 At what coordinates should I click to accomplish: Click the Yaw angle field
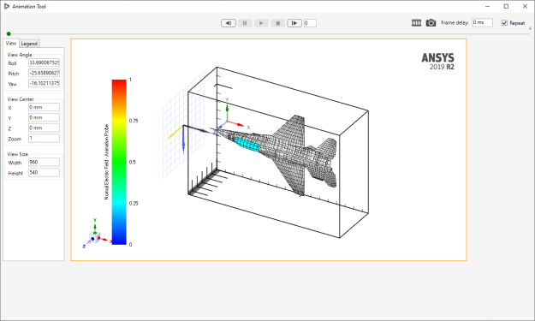44,83
